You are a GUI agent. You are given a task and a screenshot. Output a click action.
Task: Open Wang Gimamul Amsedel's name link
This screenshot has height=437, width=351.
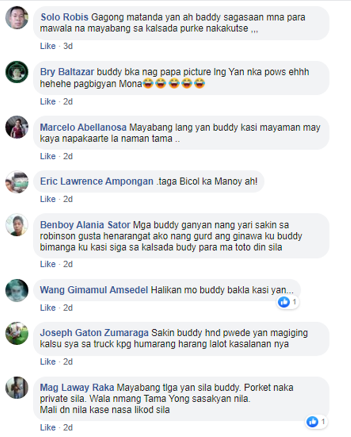click(x=94, y=290)
